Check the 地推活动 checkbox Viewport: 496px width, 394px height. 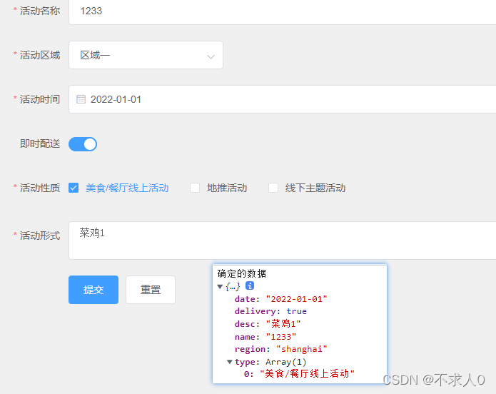pyautogui.click(x=195, y=188)
